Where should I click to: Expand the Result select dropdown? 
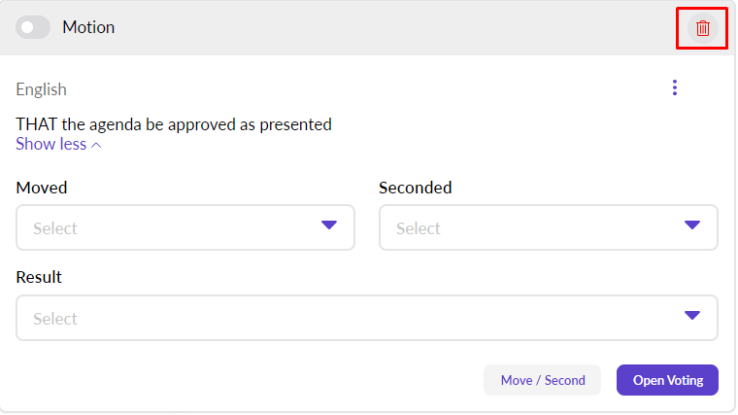point(350,319)
